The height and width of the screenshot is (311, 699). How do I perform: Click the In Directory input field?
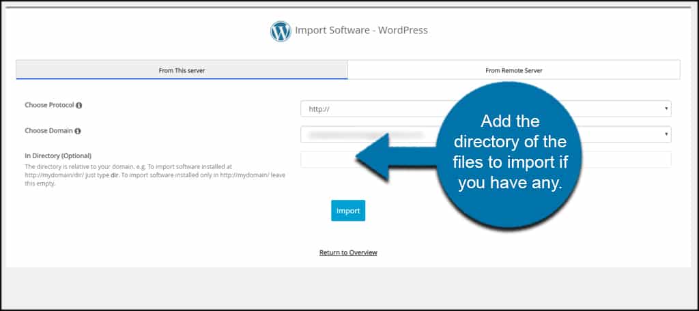[486, 160]
